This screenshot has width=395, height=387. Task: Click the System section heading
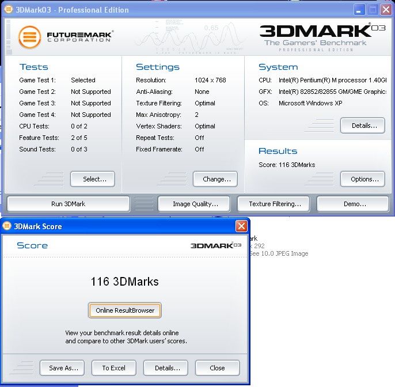278,67
